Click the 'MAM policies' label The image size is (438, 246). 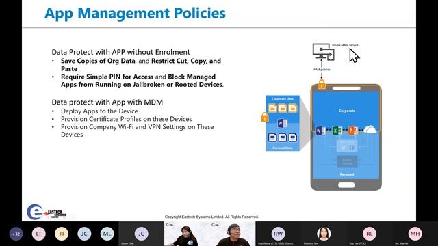click(x=321, y=70)
